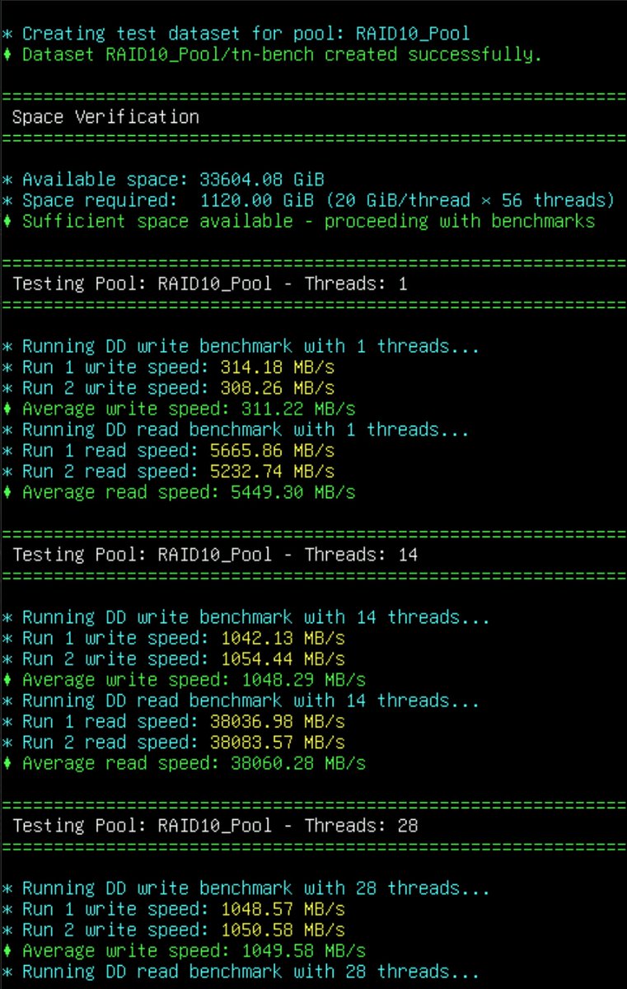
Task: Click 'Running DD read benchmark with 14 threads...'
Action: pos(241,701)
